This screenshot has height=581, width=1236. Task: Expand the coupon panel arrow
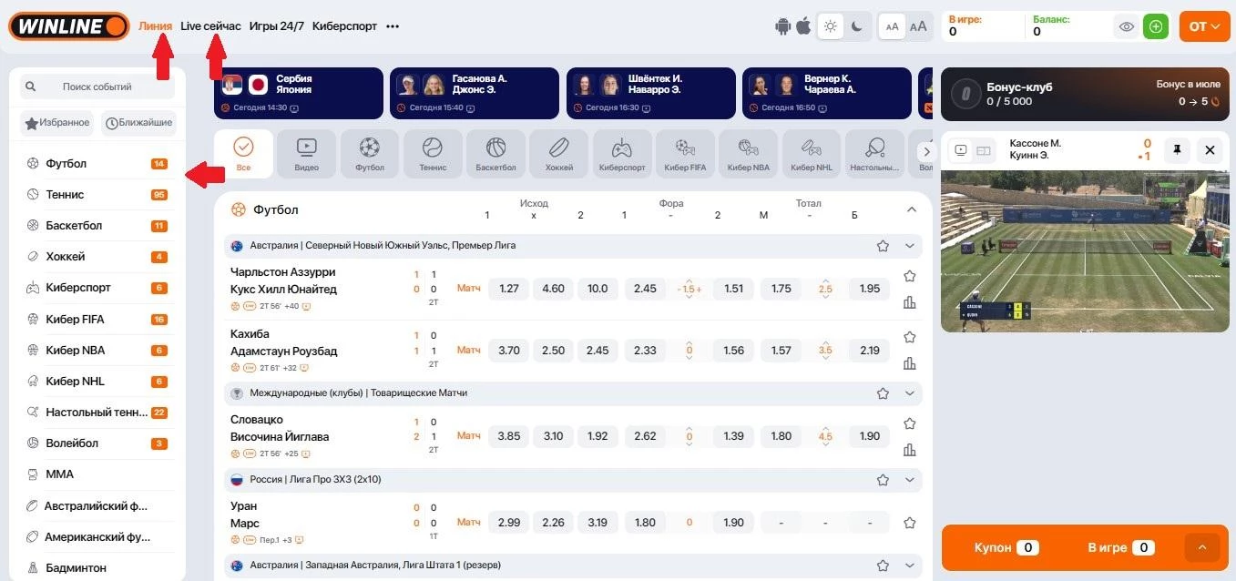[1201, 547]
